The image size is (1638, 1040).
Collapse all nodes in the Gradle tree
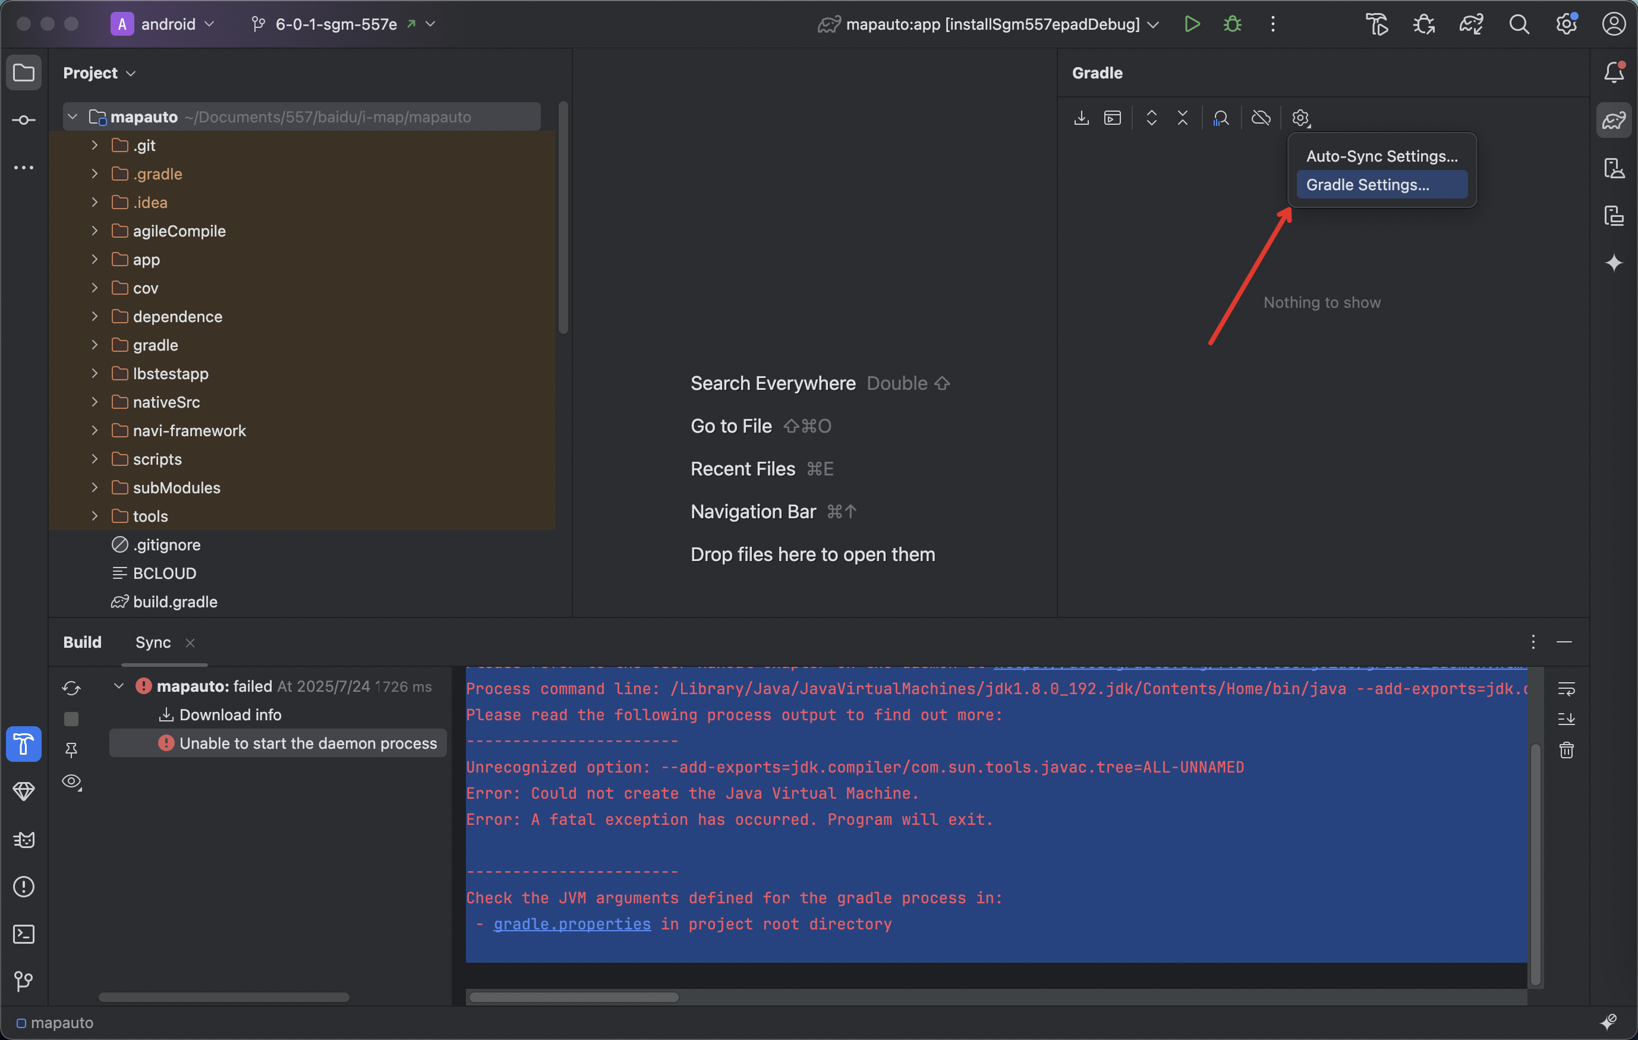tap(1182, 117)
